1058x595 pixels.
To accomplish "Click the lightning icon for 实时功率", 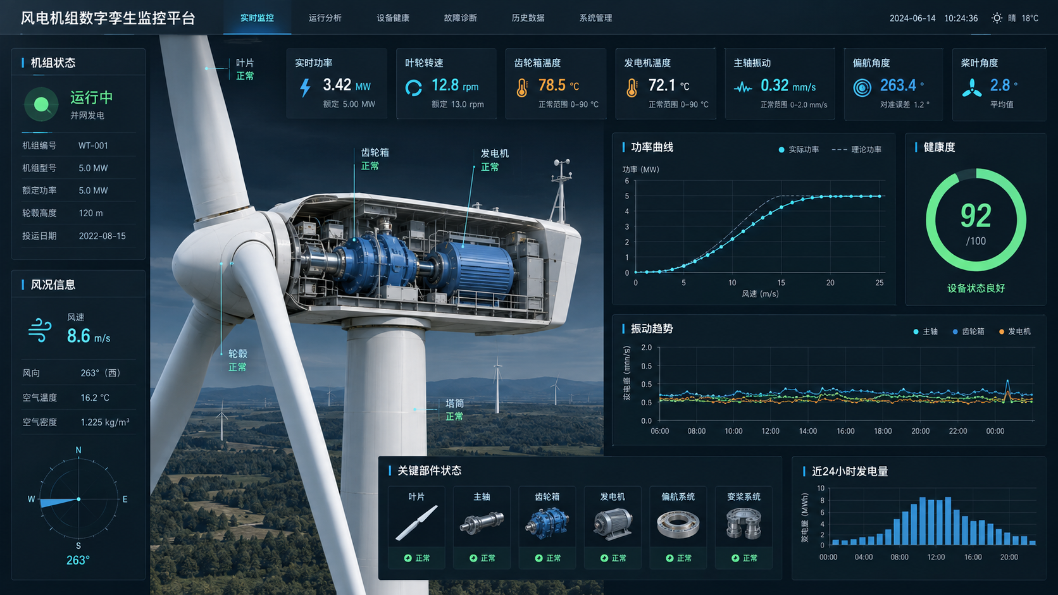I will click(x=306, y=87).
